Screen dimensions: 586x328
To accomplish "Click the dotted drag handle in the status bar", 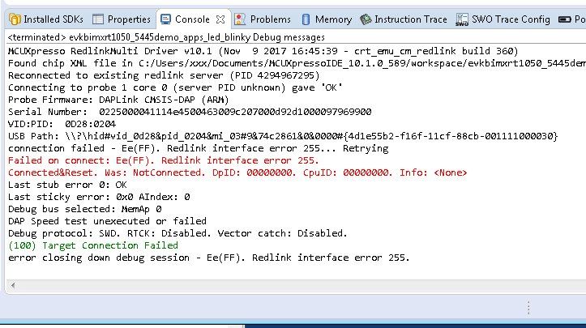I will pos(528,308).
